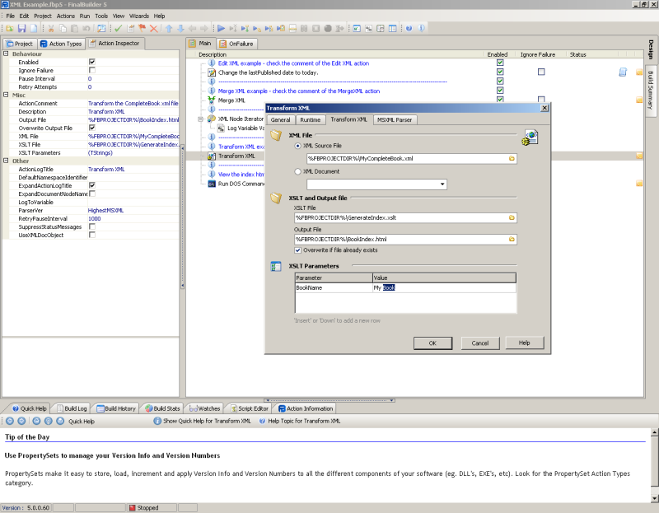
Task: Open a project via the open-folder toolbar icon
Action: [10, 29]
